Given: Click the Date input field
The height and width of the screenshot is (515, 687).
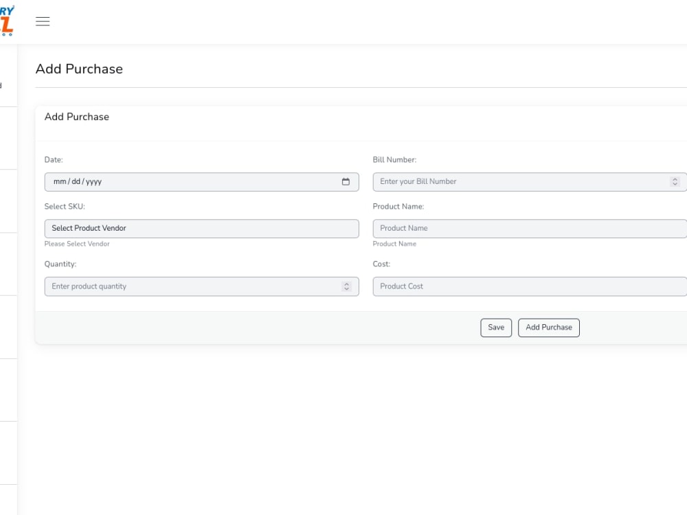Looking at the screenshot, I should pos(201,182).
